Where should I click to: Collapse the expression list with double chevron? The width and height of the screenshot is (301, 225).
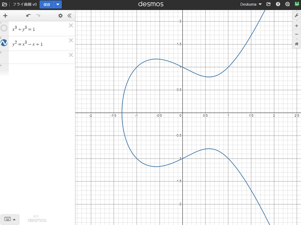69,16
